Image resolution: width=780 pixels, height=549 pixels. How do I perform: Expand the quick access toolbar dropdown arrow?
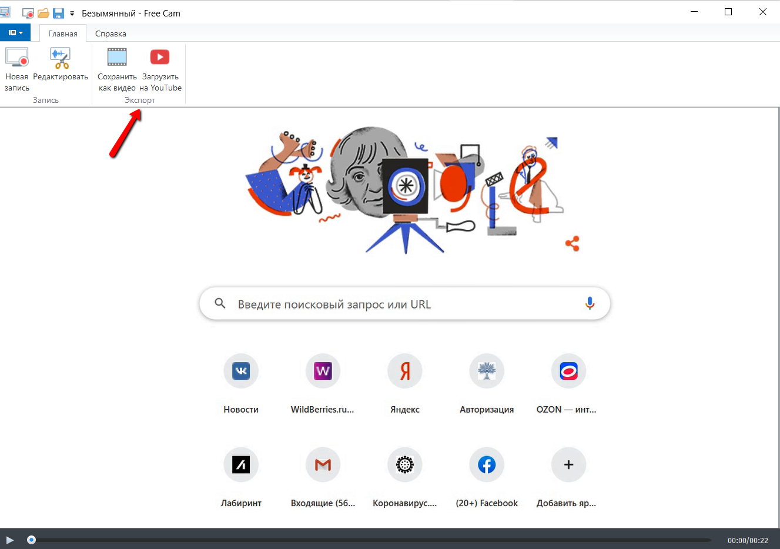coord(72,14)
